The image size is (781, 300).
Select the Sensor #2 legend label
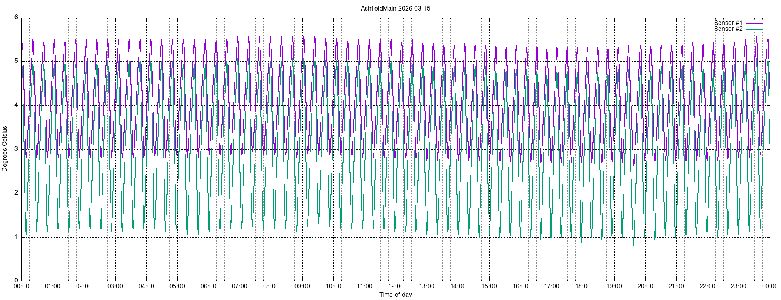(728, 29)
